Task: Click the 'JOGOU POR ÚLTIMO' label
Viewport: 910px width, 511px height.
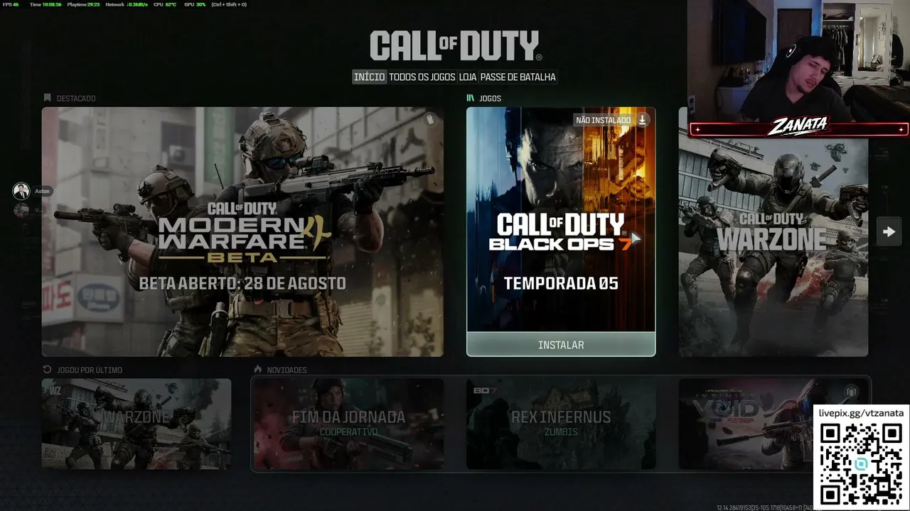Action: 90,370
